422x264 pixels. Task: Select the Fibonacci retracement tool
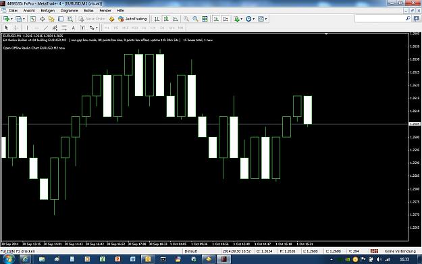pyautogui.click(x=64, y=28)
